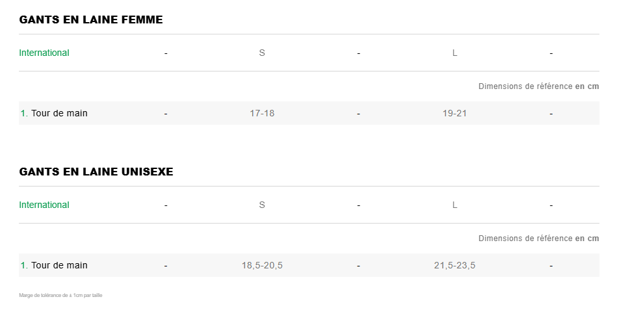Pick size L in the unisexe table

[454, 205]
